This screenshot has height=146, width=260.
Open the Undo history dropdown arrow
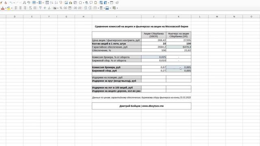(14, 3)
